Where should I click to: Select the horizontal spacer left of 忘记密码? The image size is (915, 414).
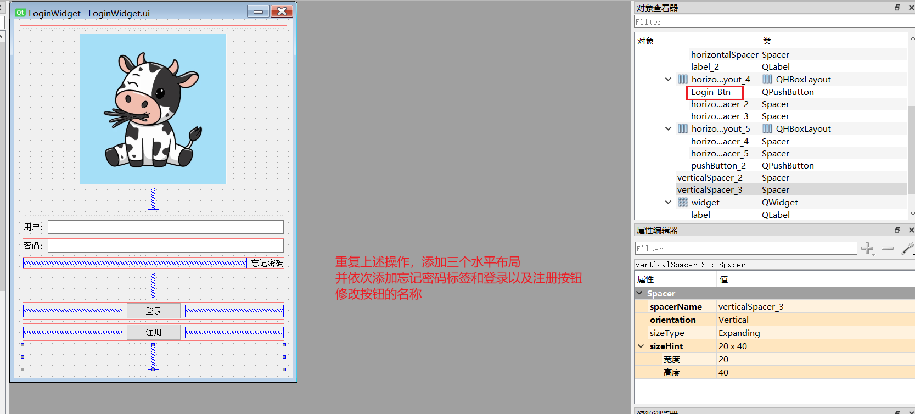[135, 263]
